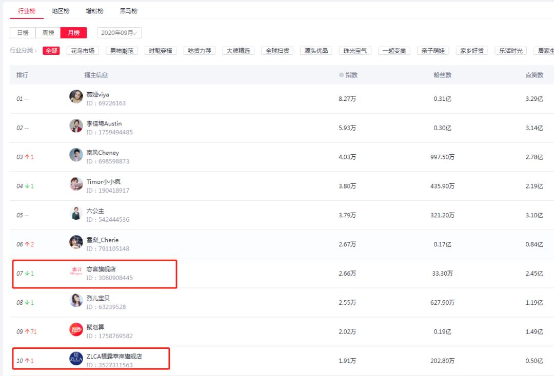Click the 聚划算 red logo icon
554x376 pixels.
pos(76,329)
